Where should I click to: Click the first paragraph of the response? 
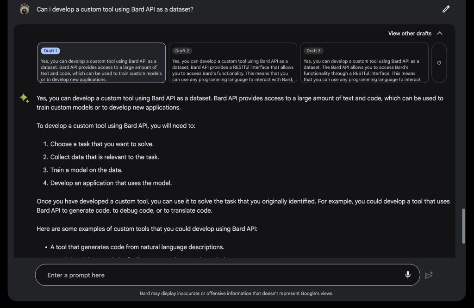240,103
